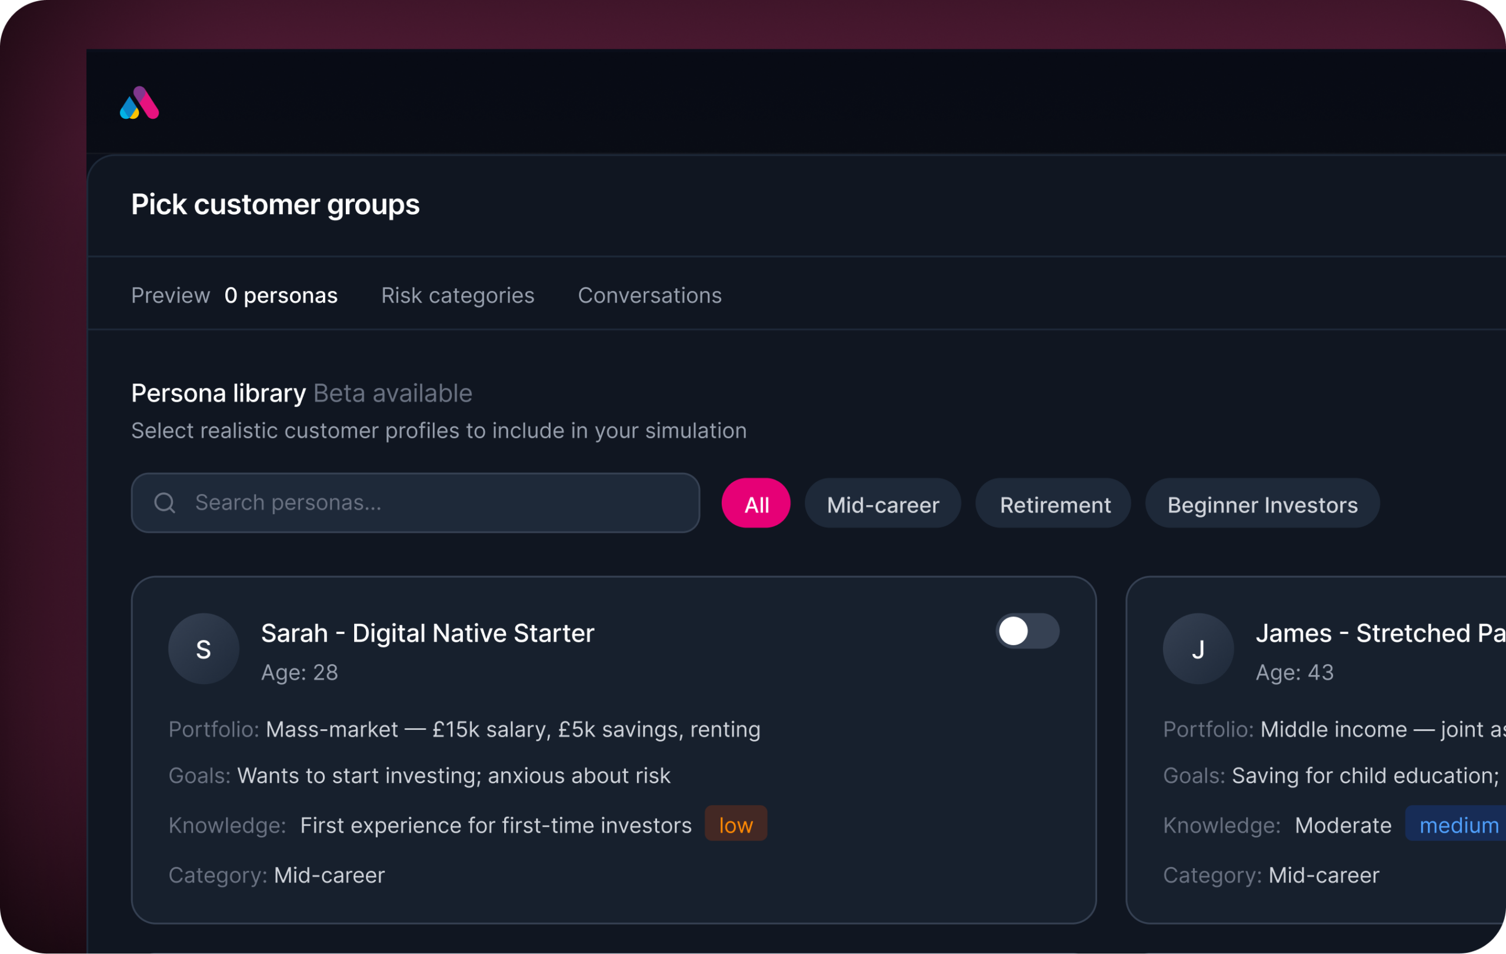The width and height of the screenshot is (1506, 954).
Task: Go to the Conversations tab
Action: [650, 295]
